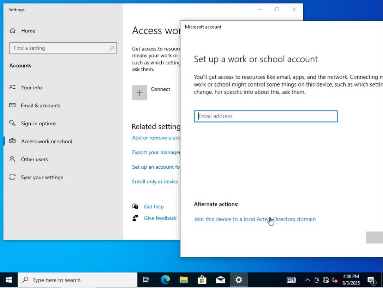Open Microsoft Store from the taskbar

(x=202, y=280)
